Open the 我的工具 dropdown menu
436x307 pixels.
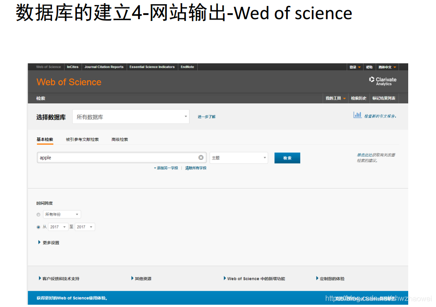point(336,98)
